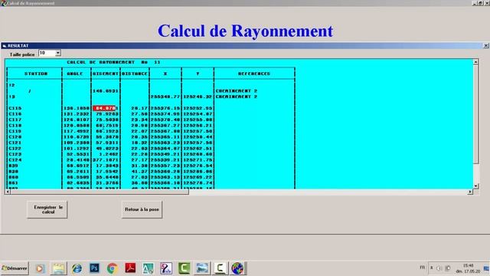Viewport: 490px width, 276px height.
Task: Open the AutoCAD taskbar icon
Action: pyautogui.click(x=148, y=268)
